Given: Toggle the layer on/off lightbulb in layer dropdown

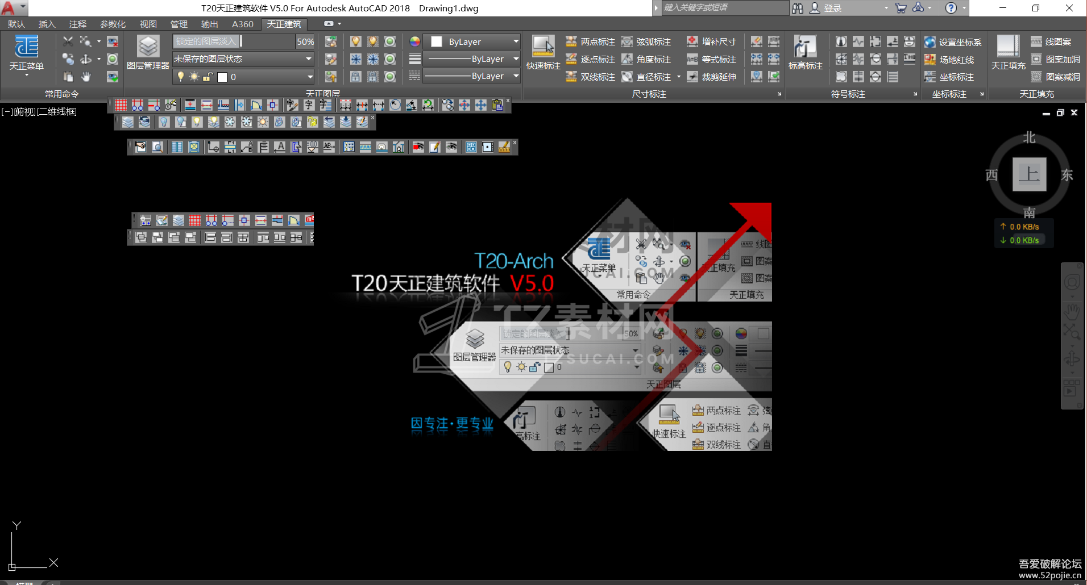Looking at the screenshot, I should [x=181, y=77].
